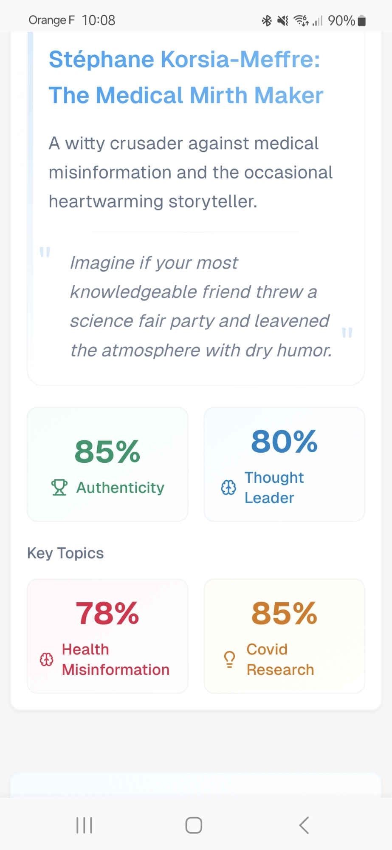
Task: Tap the brain icon beside Thought Leader
Action: 228,487
